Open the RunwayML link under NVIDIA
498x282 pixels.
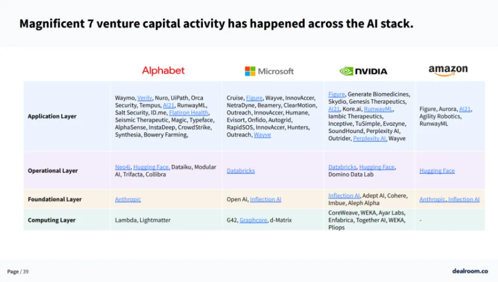point(378,109)
